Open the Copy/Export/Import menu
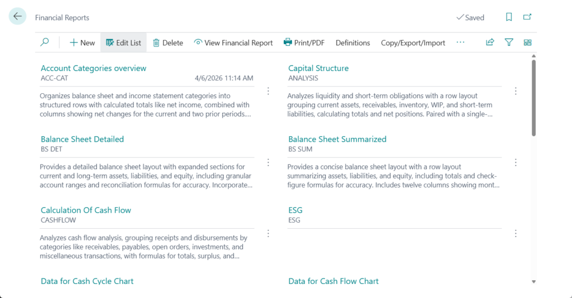This screenshot has width=572, height=298. click(x=413, y=42)
